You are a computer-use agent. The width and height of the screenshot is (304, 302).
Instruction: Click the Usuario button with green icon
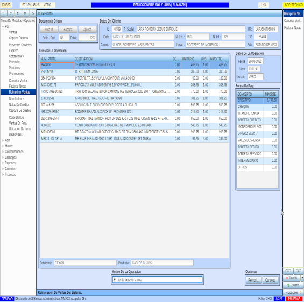(x=293, y=285)
